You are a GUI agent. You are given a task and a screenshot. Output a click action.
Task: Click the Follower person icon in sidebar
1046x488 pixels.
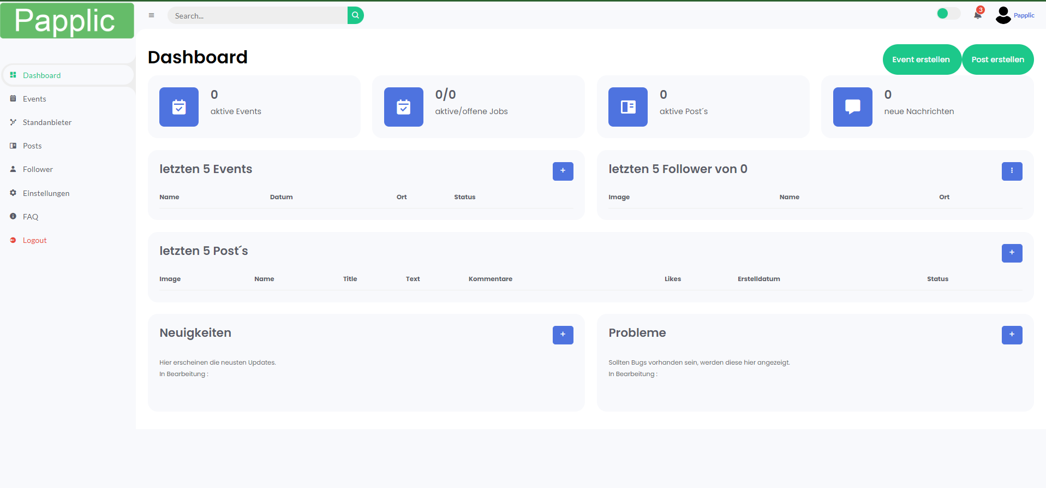[x=13, y=169]
